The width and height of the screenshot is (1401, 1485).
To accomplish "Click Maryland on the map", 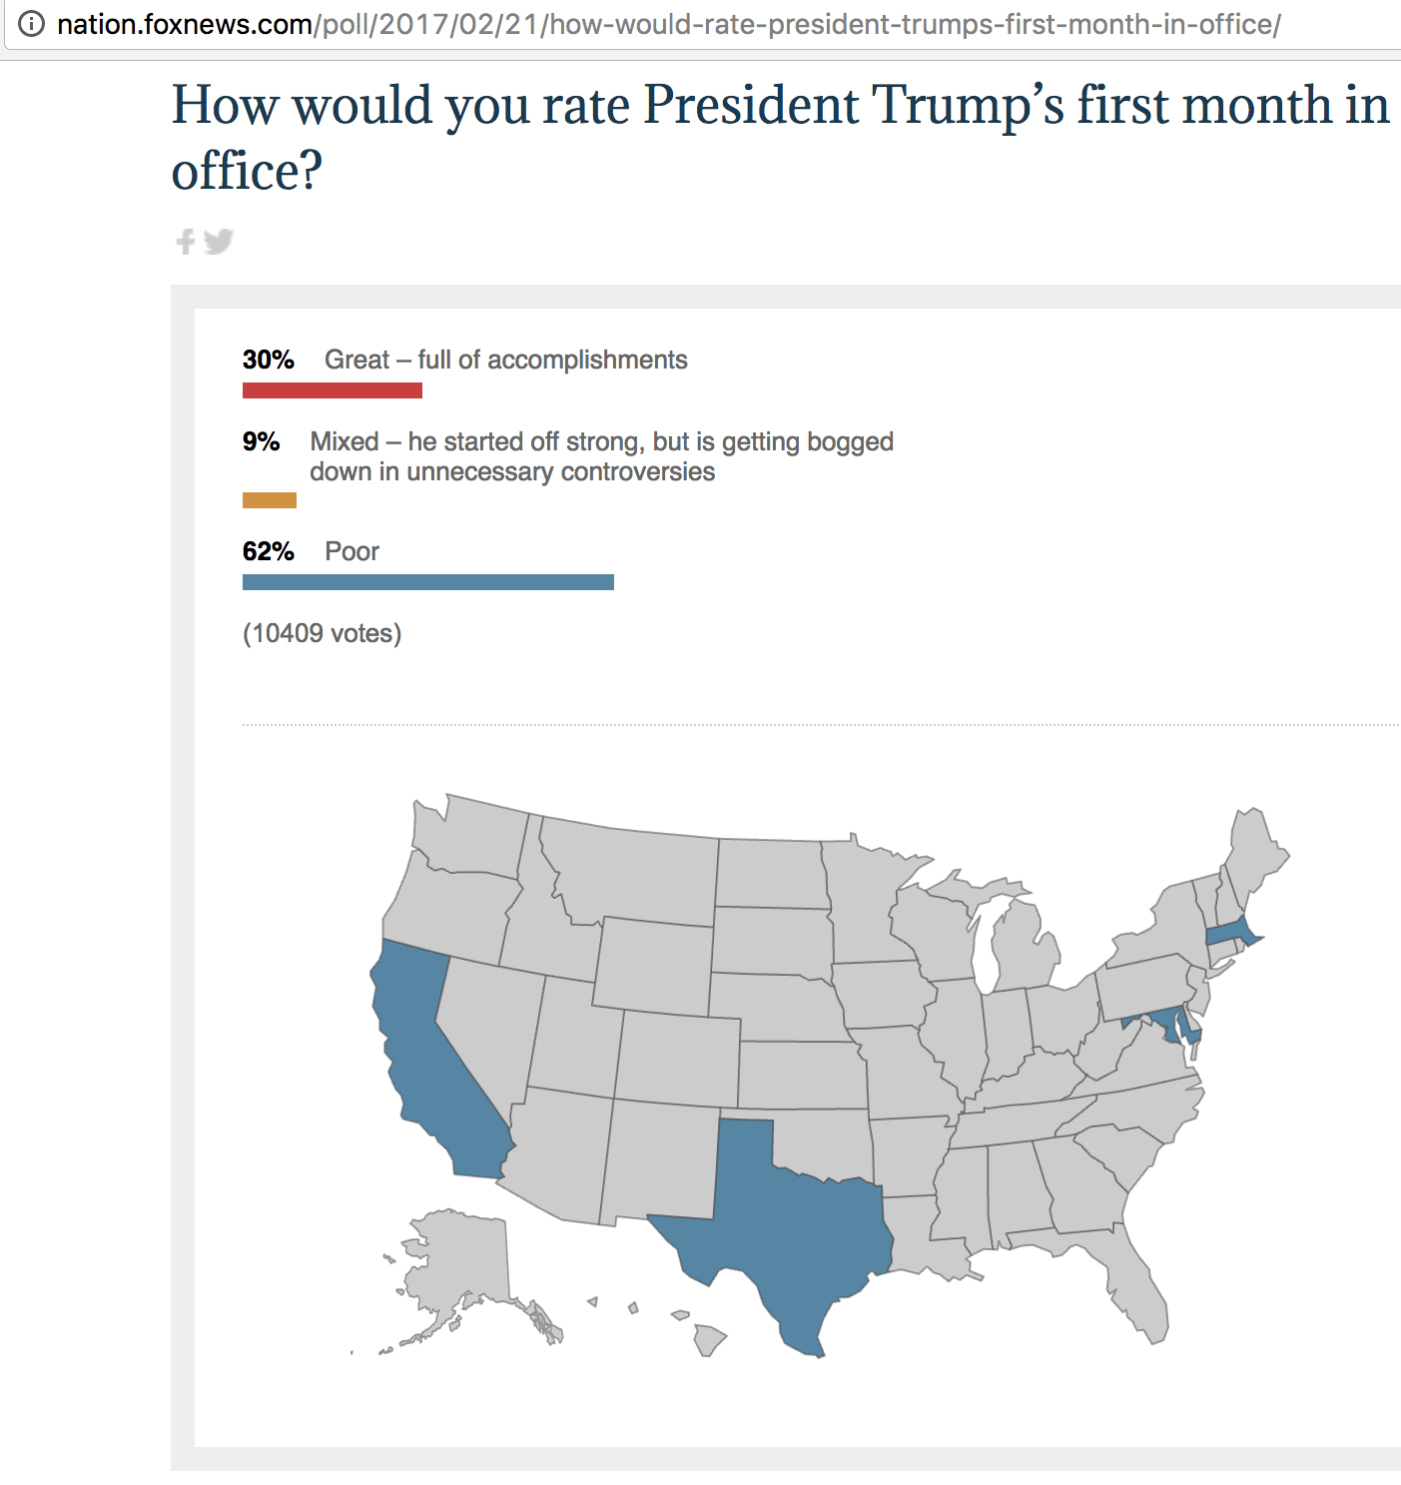I will 1164,1023.
